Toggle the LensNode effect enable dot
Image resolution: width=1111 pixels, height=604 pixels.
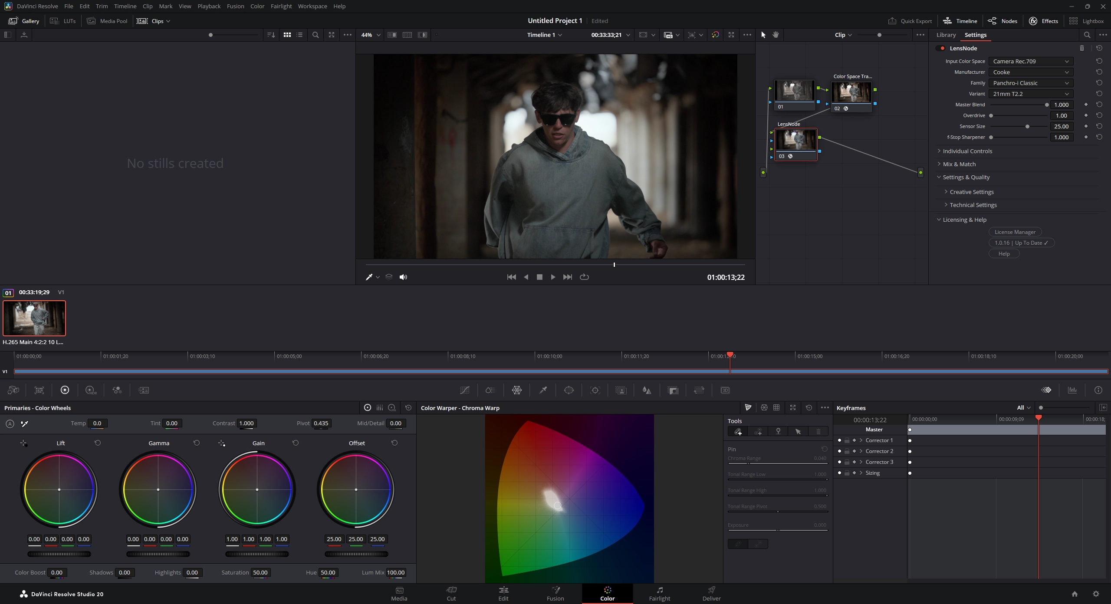click(942, 48)
